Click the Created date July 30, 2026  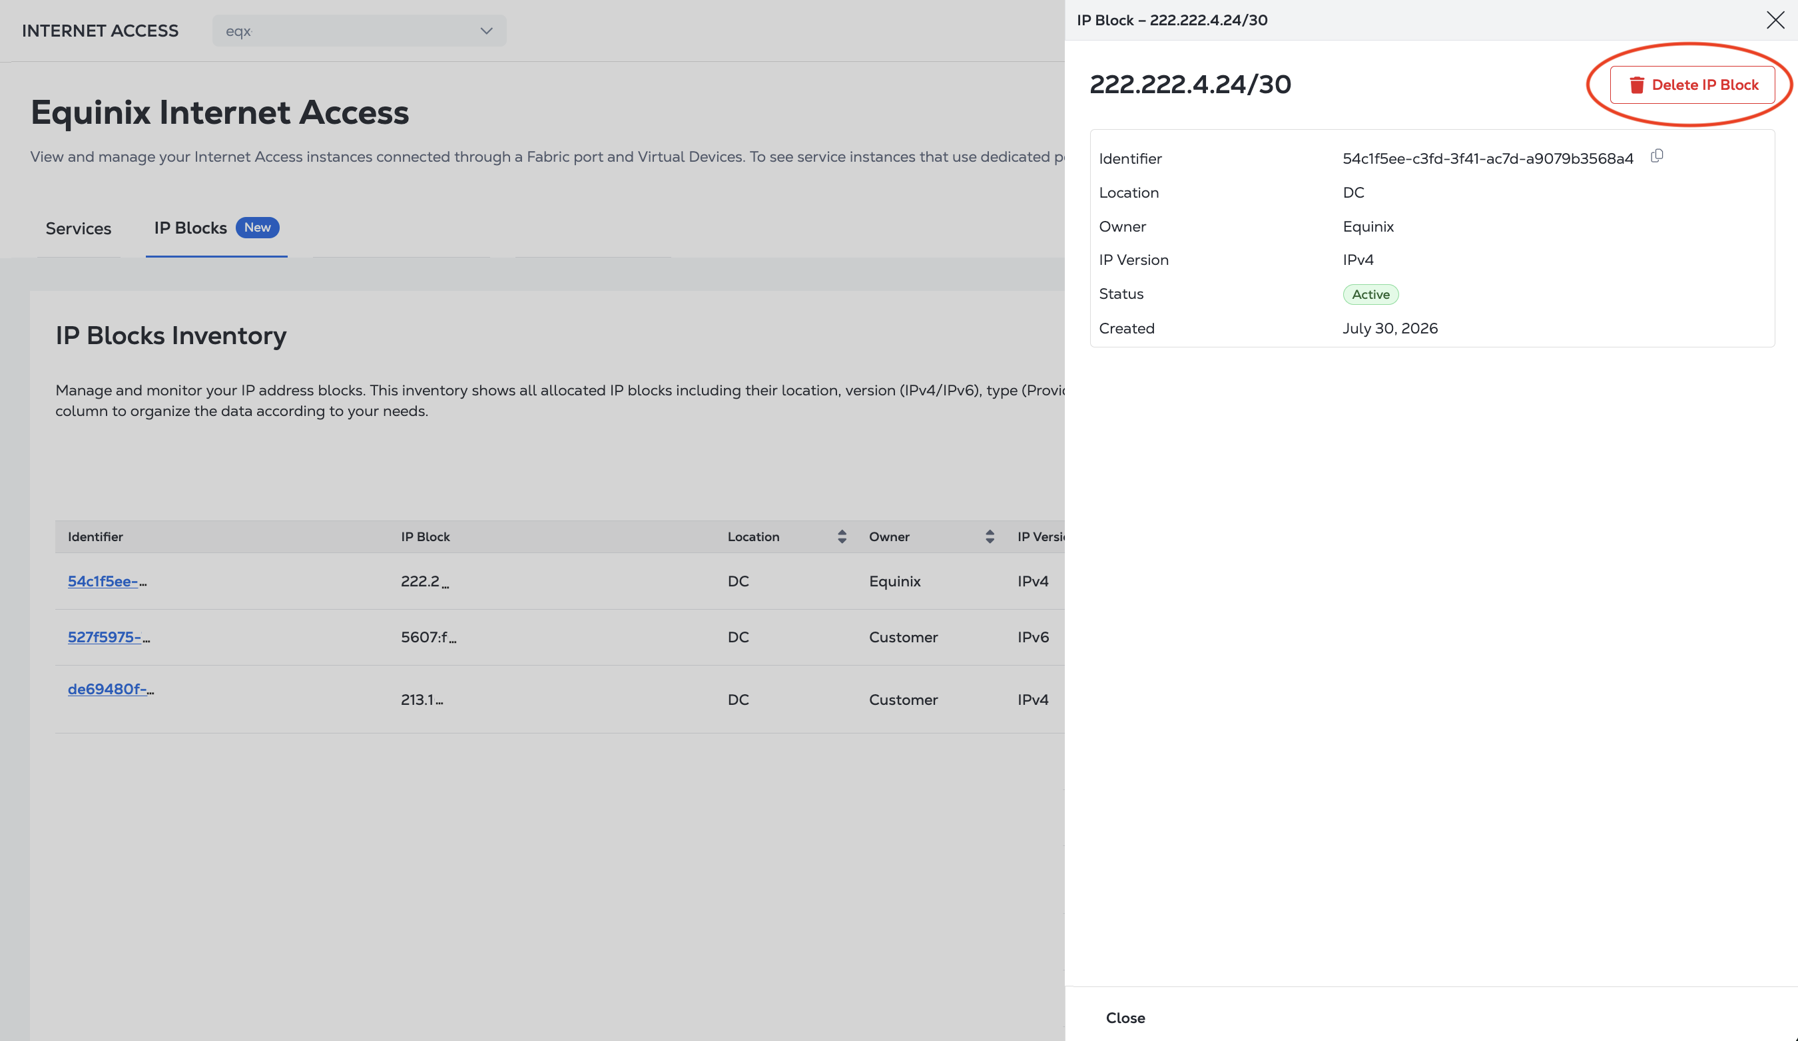tap(1390, 328)
